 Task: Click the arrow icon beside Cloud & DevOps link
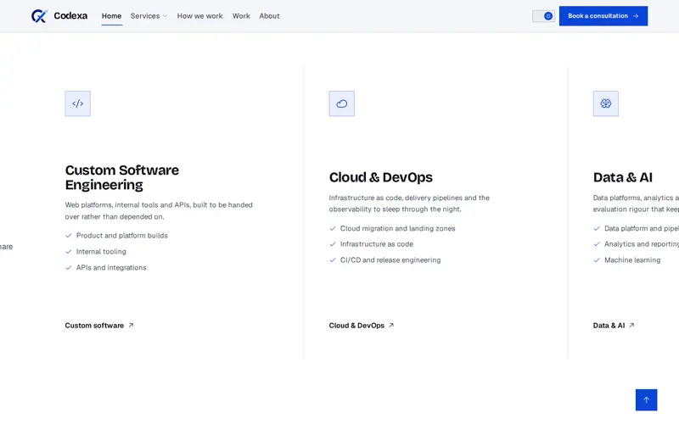pyautogui.click(x=391, y=326)
